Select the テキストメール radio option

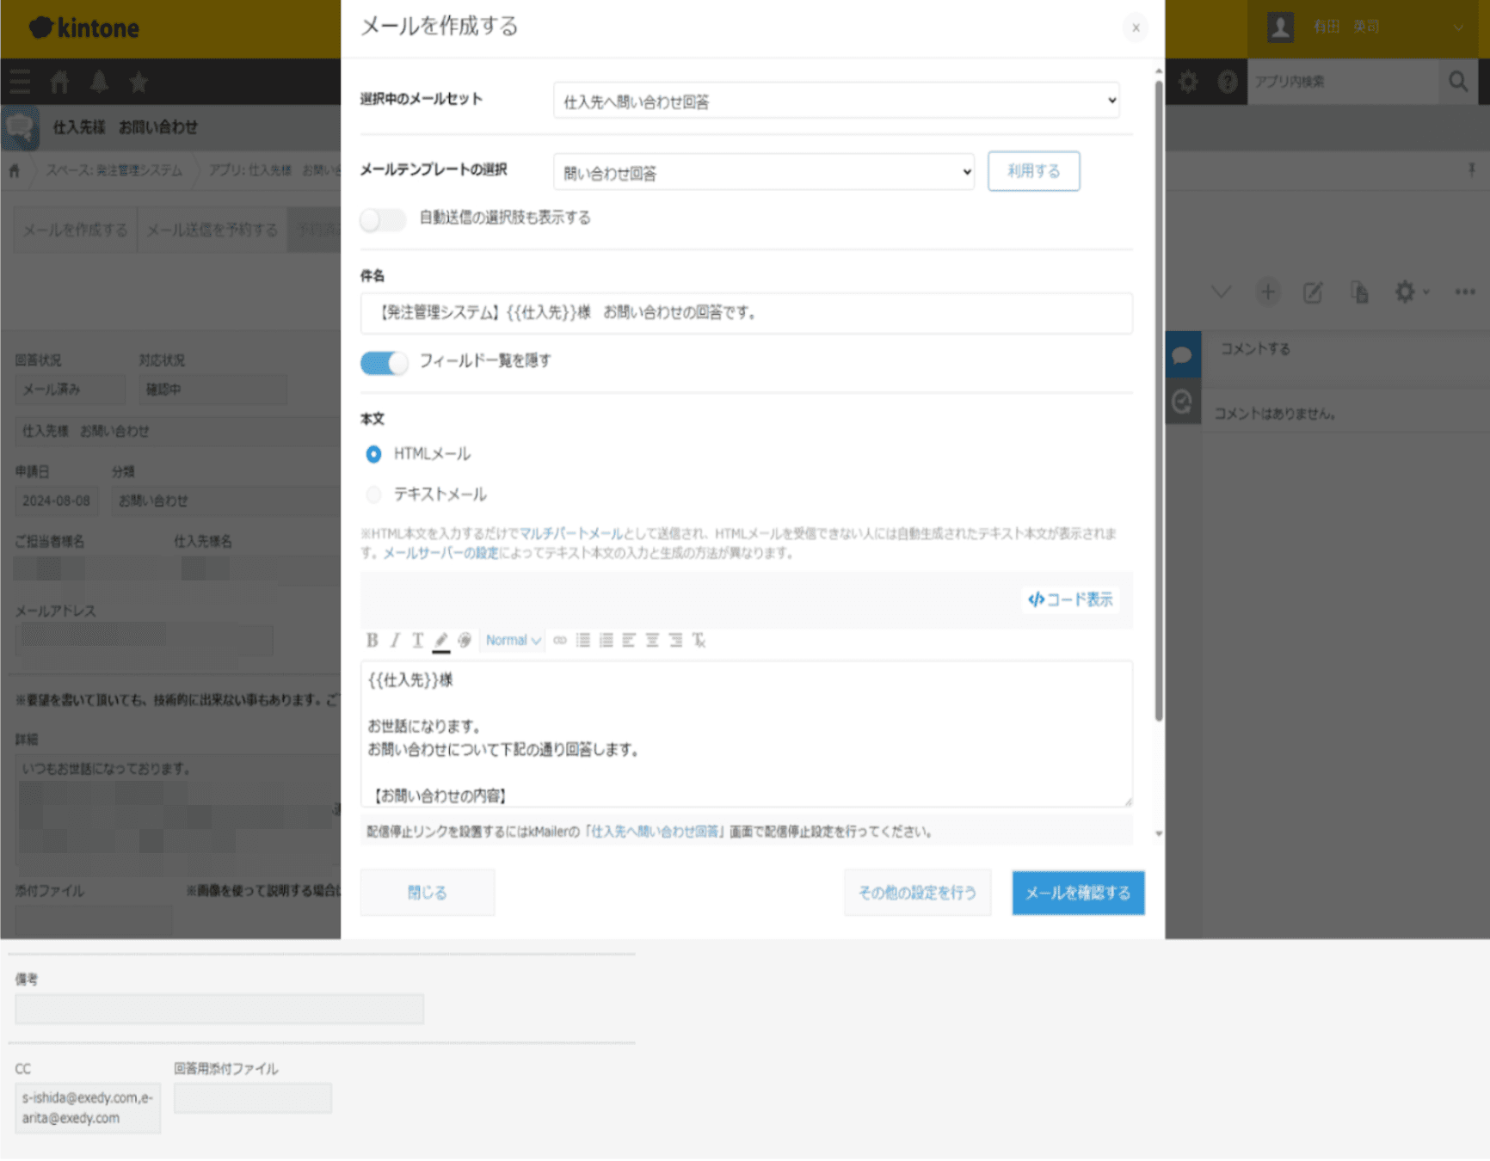tap(373, 494)
